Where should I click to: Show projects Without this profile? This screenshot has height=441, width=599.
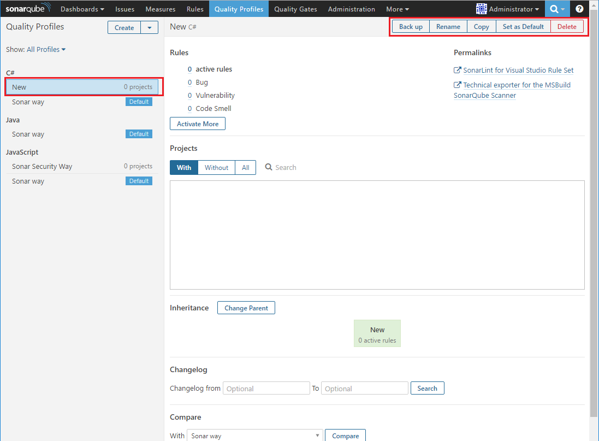(217, 168)
